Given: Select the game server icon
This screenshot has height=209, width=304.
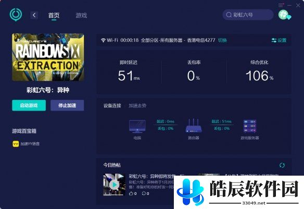Looking at the screenshot, I should pos(250,126).
